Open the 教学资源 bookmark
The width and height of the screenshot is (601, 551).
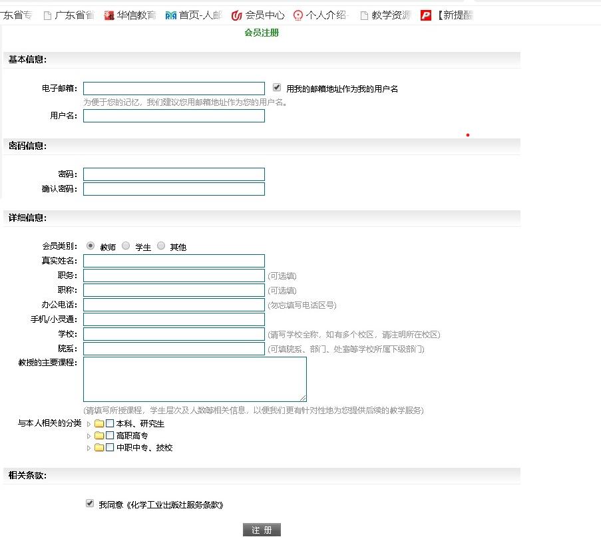pyautogui.click(x=386, y=15)
